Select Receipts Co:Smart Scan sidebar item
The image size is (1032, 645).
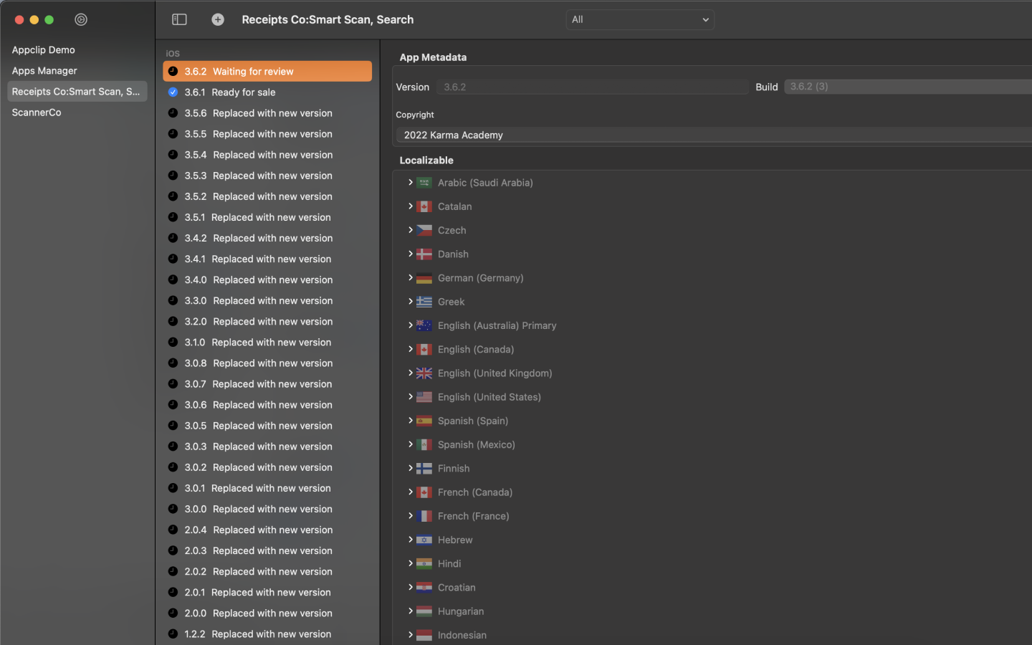(77, 91)
